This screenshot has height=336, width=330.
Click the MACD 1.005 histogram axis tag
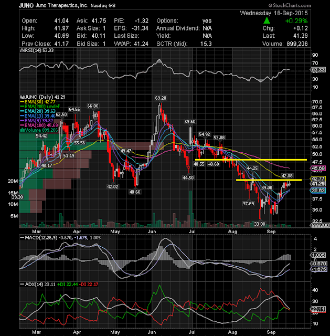click(318, 255)
